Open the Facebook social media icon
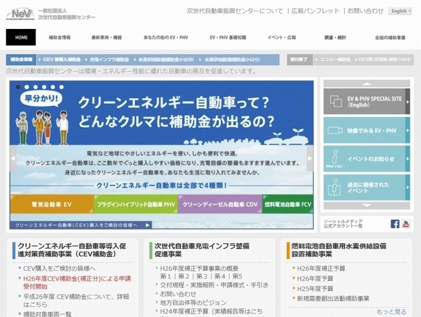Screen dimensions: 421x317 click(x=395, y=224)
